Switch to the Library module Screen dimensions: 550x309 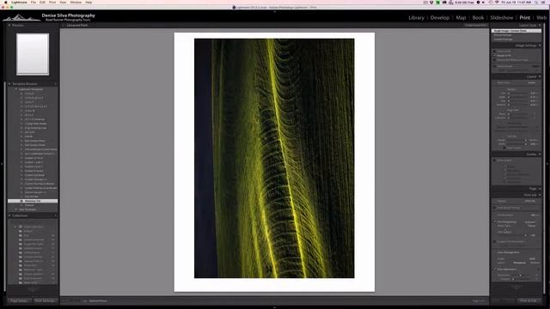[x=416, y=17]
